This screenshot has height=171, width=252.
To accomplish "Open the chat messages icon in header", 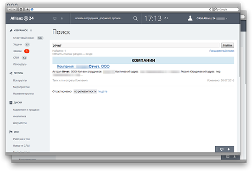I will click(x=55, y=18).
